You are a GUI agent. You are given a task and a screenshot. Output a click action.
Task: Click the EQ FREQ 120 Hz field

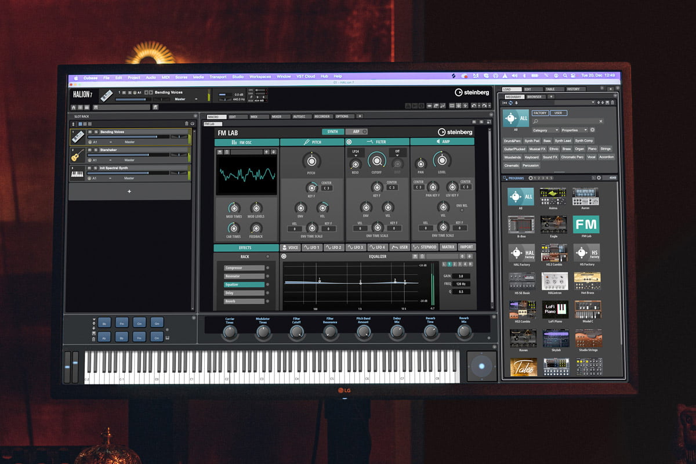(461, 284)
